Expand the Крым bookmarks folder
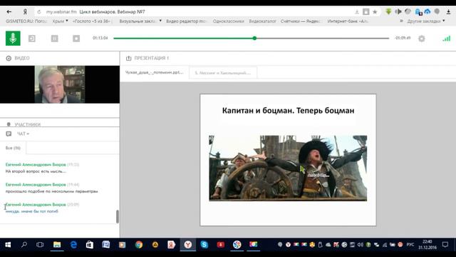The height and width of the screenshot is (257, 456). tap(60, 21)
